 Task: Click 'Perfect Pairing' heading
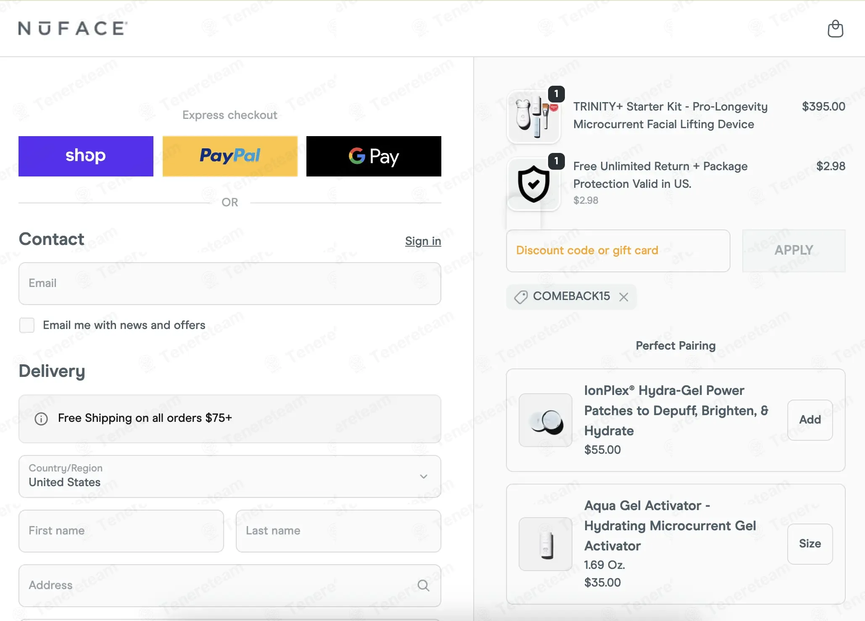675,346
